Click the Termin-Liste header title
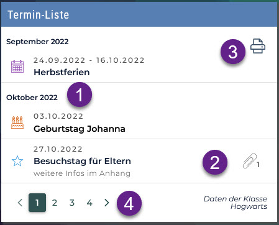Viewport: 279px width, 225px height. (x=39, y=15)
